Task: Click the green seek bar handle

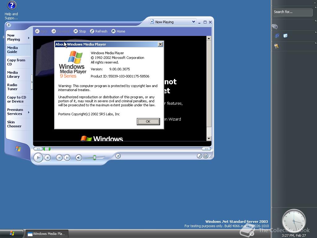Action: pos(47,149)
